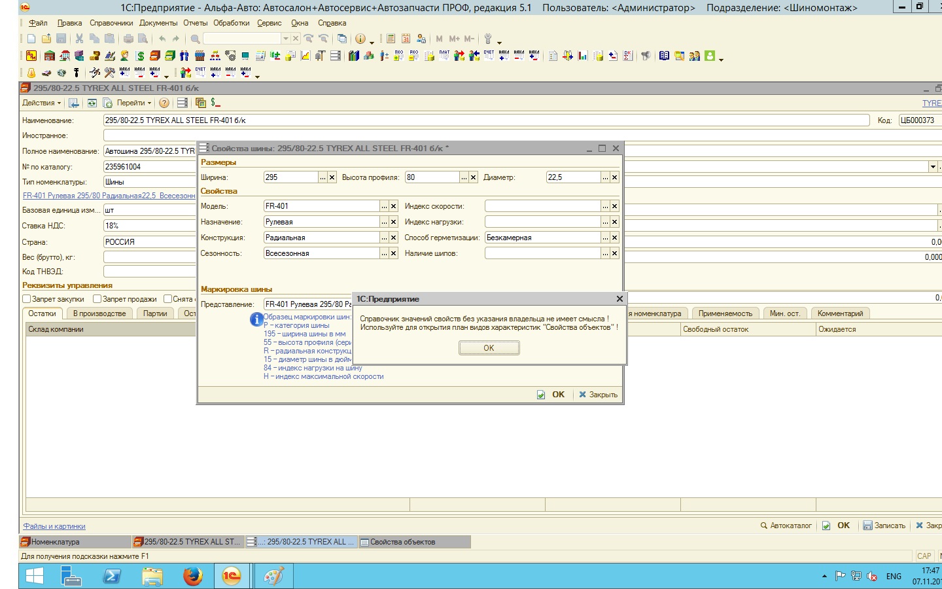Click the ПКО cash order icon
The image size is (942, 589).
tap(399, 56)
